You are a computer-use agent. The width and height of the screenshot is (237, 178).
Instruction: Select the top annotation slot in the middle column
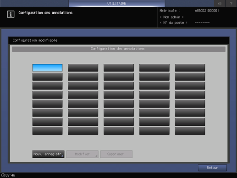click(x=119, y=68)
